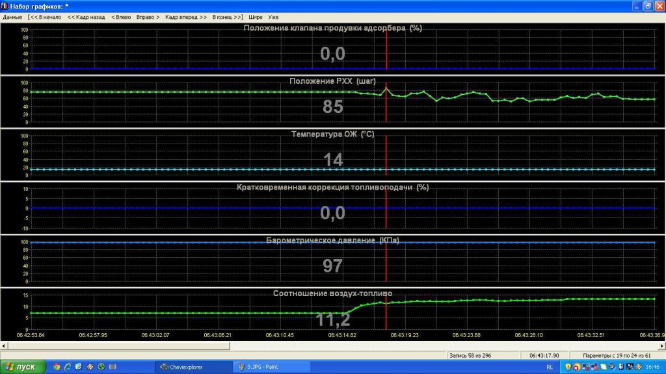666x374 pixels.
Task: Click the system clock showing 16:46
Action: 652,367
